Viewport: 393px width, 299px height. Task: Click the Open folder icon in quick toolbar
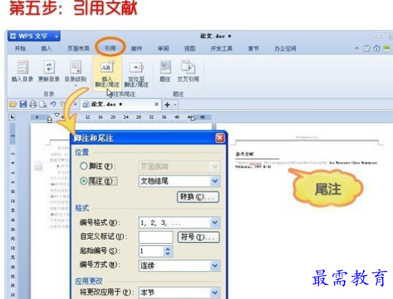click(x=13, y=104)
